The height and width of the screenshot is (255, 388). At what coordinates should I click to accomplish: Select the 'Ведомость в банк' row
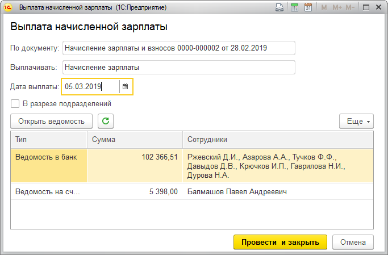pyautogui.click(x=48, y=157)
